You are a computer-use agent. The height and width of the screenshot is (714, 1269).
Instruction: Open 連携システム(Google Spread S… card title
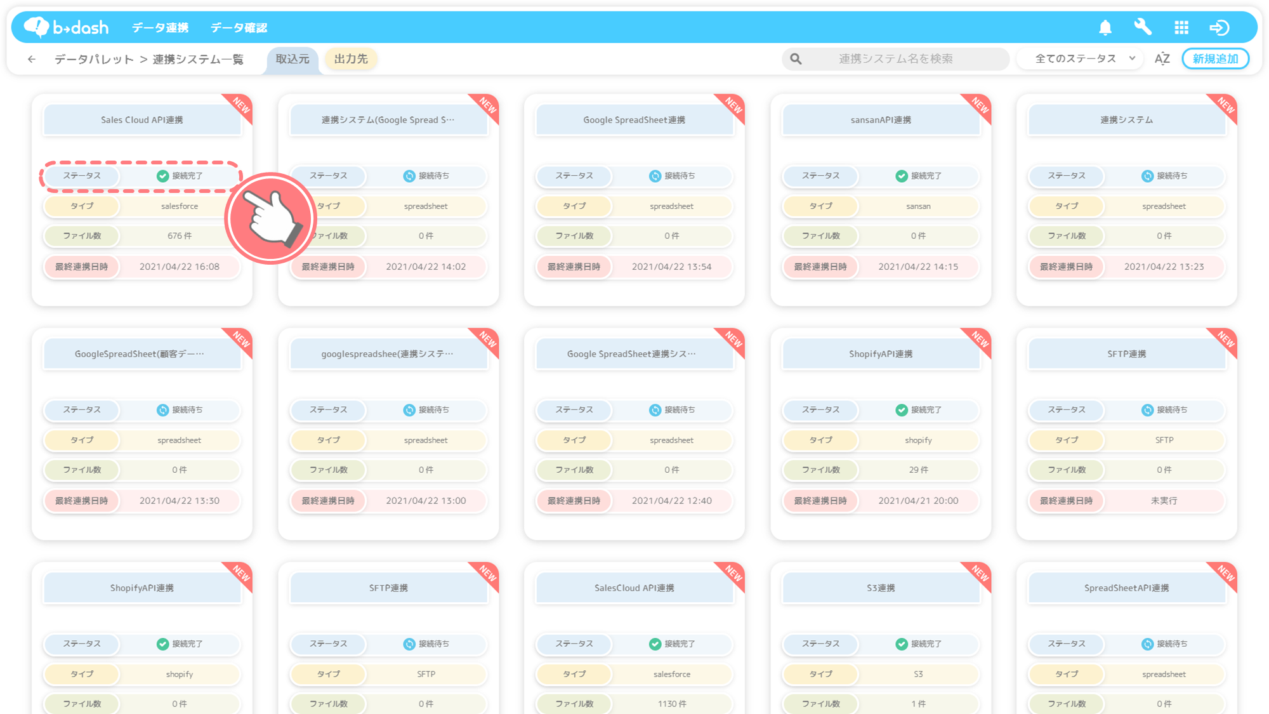(x=388, y=120)
